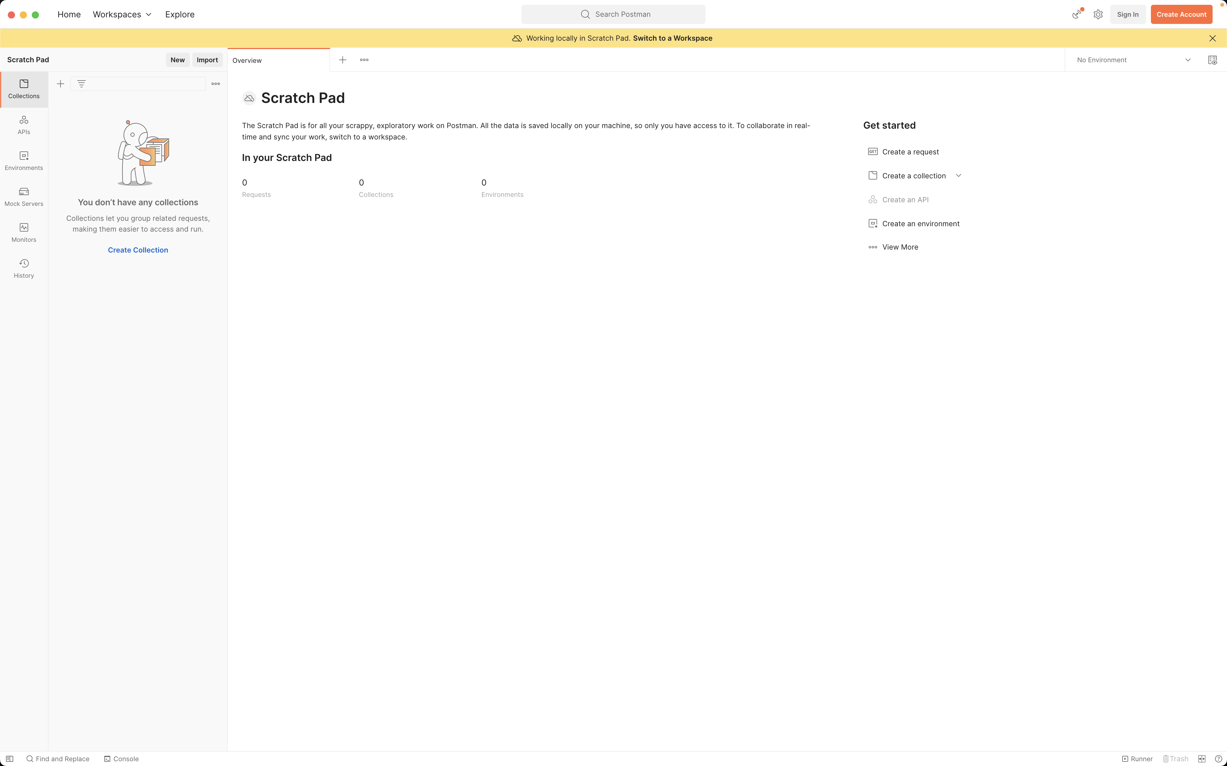Click the Search Postman field
Image resolution: width=1227 pixels, height=766 pixels.
pyautogui.click(x=613, y=14)
